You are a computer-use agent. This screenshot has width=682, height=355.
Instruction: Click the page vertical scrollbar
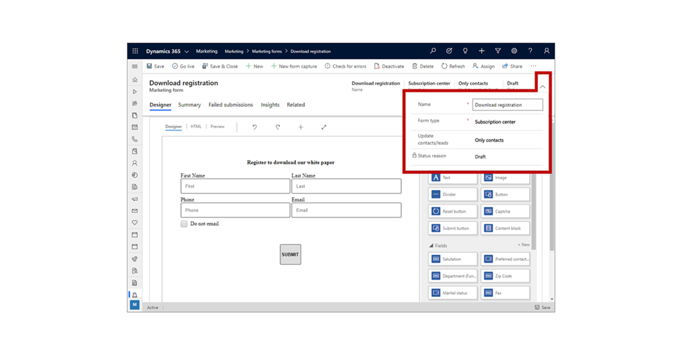[552, 187]
